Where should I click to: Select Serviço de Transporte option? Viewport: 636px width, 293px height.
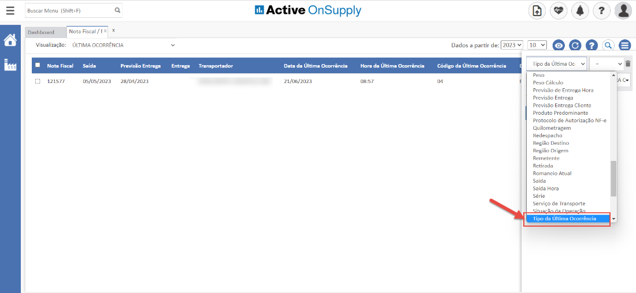568,204
